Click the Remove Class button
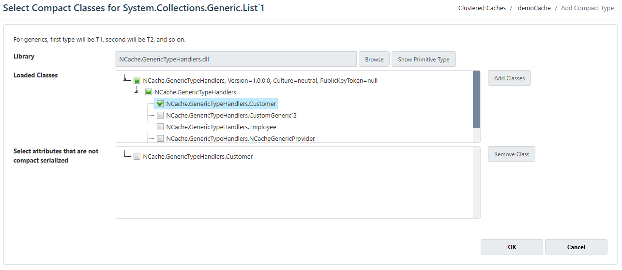This screenshot has height=270, width=622. coord(512,154)
